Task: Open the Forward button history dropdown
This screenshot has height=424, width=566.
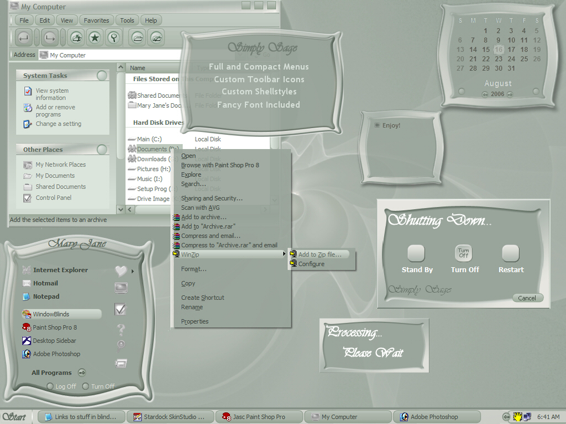Action: pos(62,38)
